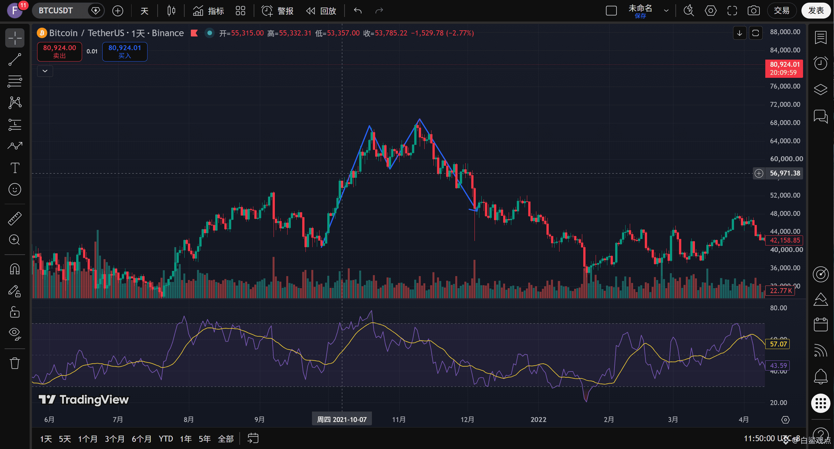Open the alerts clock icon in right sidebar
This screenshot has height=449, width=834.
[x=820, y=63]
